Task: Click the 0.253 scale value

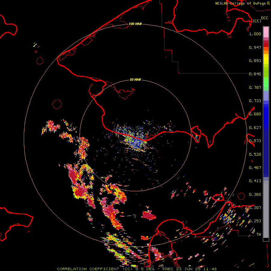Action: 255,221
